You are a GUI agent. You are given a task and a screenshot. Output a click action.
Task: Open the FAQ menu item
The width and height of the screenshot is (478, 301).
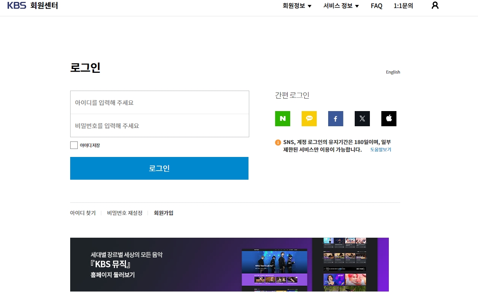[377, 6]
